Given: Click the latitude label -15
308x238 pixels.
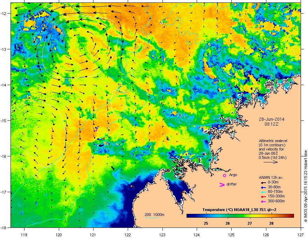Looking at the screenshot, I should click(4, 120).
